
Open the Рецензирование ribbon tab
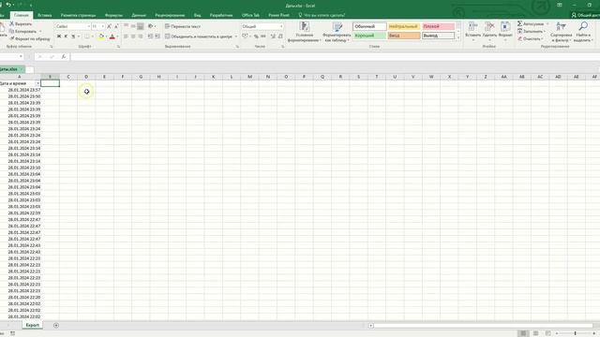170,15
